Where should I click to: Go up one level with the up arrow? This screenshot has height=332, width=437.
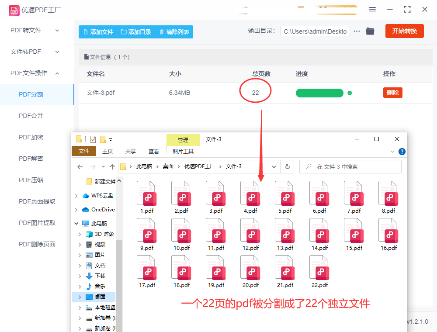pyautogui.click(x=112, y=167)
